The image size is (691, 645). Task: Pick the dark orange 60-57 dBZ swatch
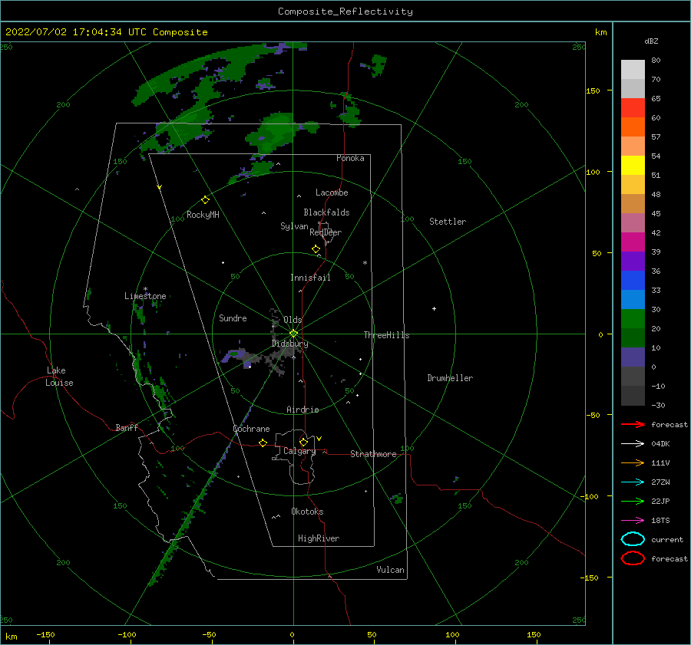point(633,127)
